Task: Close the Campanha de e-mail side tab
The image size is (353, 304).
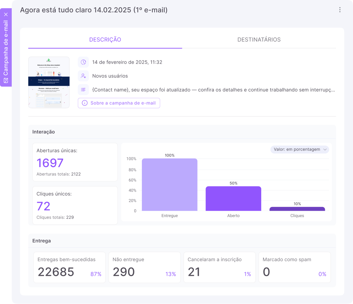Action: [6, 14]
